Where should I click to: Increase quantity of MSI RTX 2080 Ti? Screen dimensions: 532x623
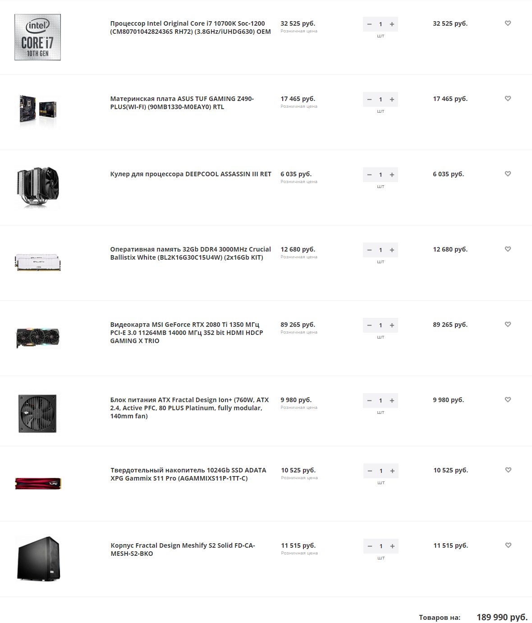pos(392,325)
